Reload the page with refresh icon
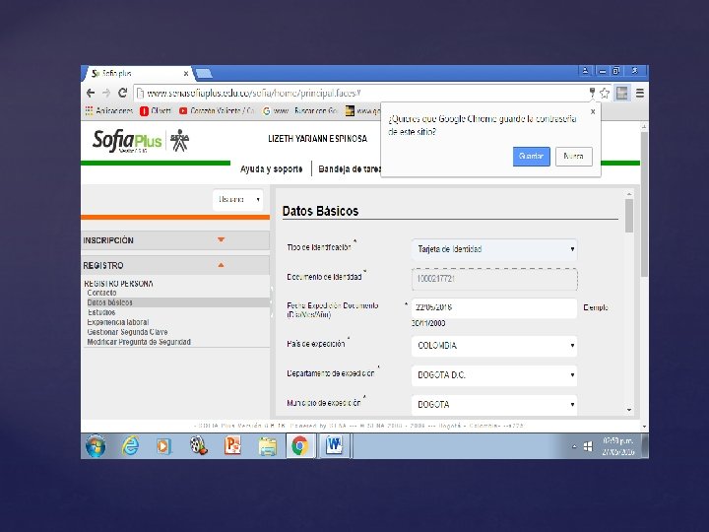Screen dimensions: 709x532 (x=122, y=93)
